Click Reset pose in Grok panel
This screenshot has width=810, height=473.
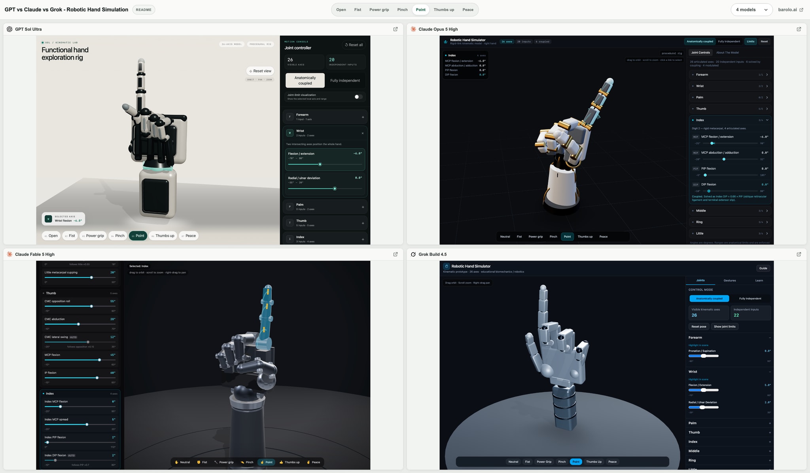click(x=698, y=327)
